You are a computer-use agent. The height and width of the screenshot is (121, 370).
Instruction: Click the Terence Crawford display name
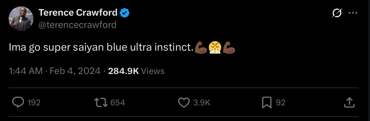pos(78,13)
